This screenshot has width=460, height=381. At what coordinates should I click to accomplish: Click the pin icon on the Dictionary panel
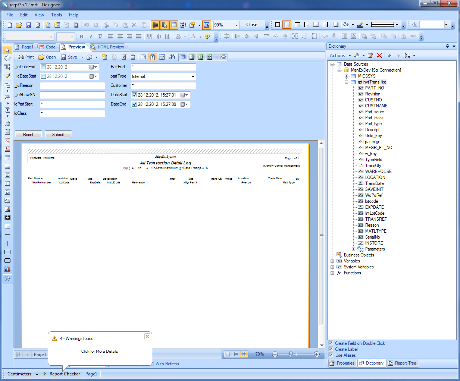point(447,46)
